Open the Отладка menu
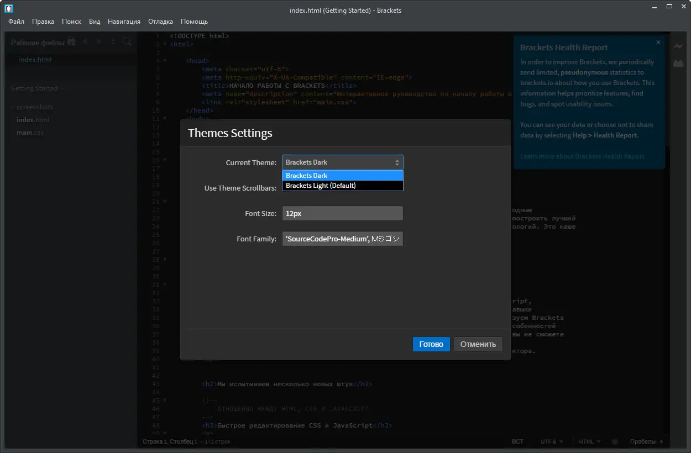Screen dimensions: 691x453 (161, 22)
